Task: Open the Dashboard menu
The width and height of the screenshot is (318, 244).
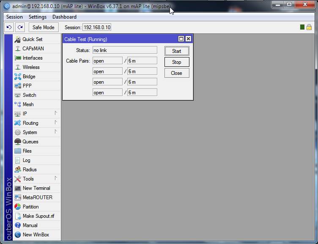Action: (x=64, y=17)
